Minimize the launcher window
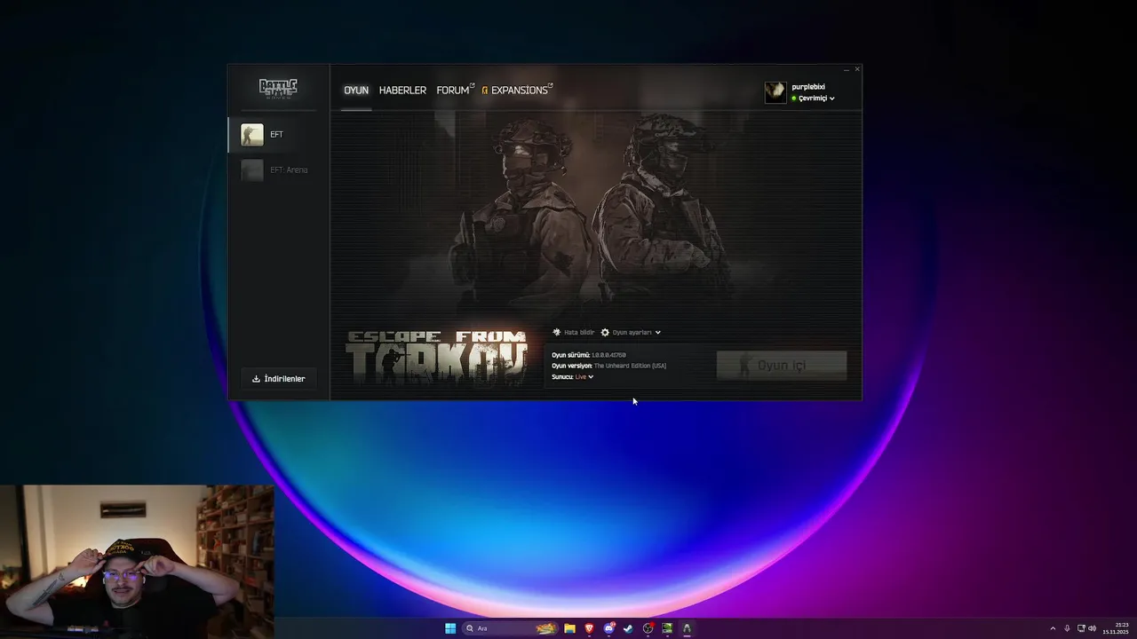1137x639 pixels. 847,69
